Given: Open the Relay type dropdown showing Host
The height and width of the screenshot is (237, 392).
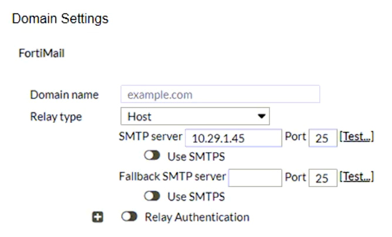Looking at the screenshot, I should [195, 116].
